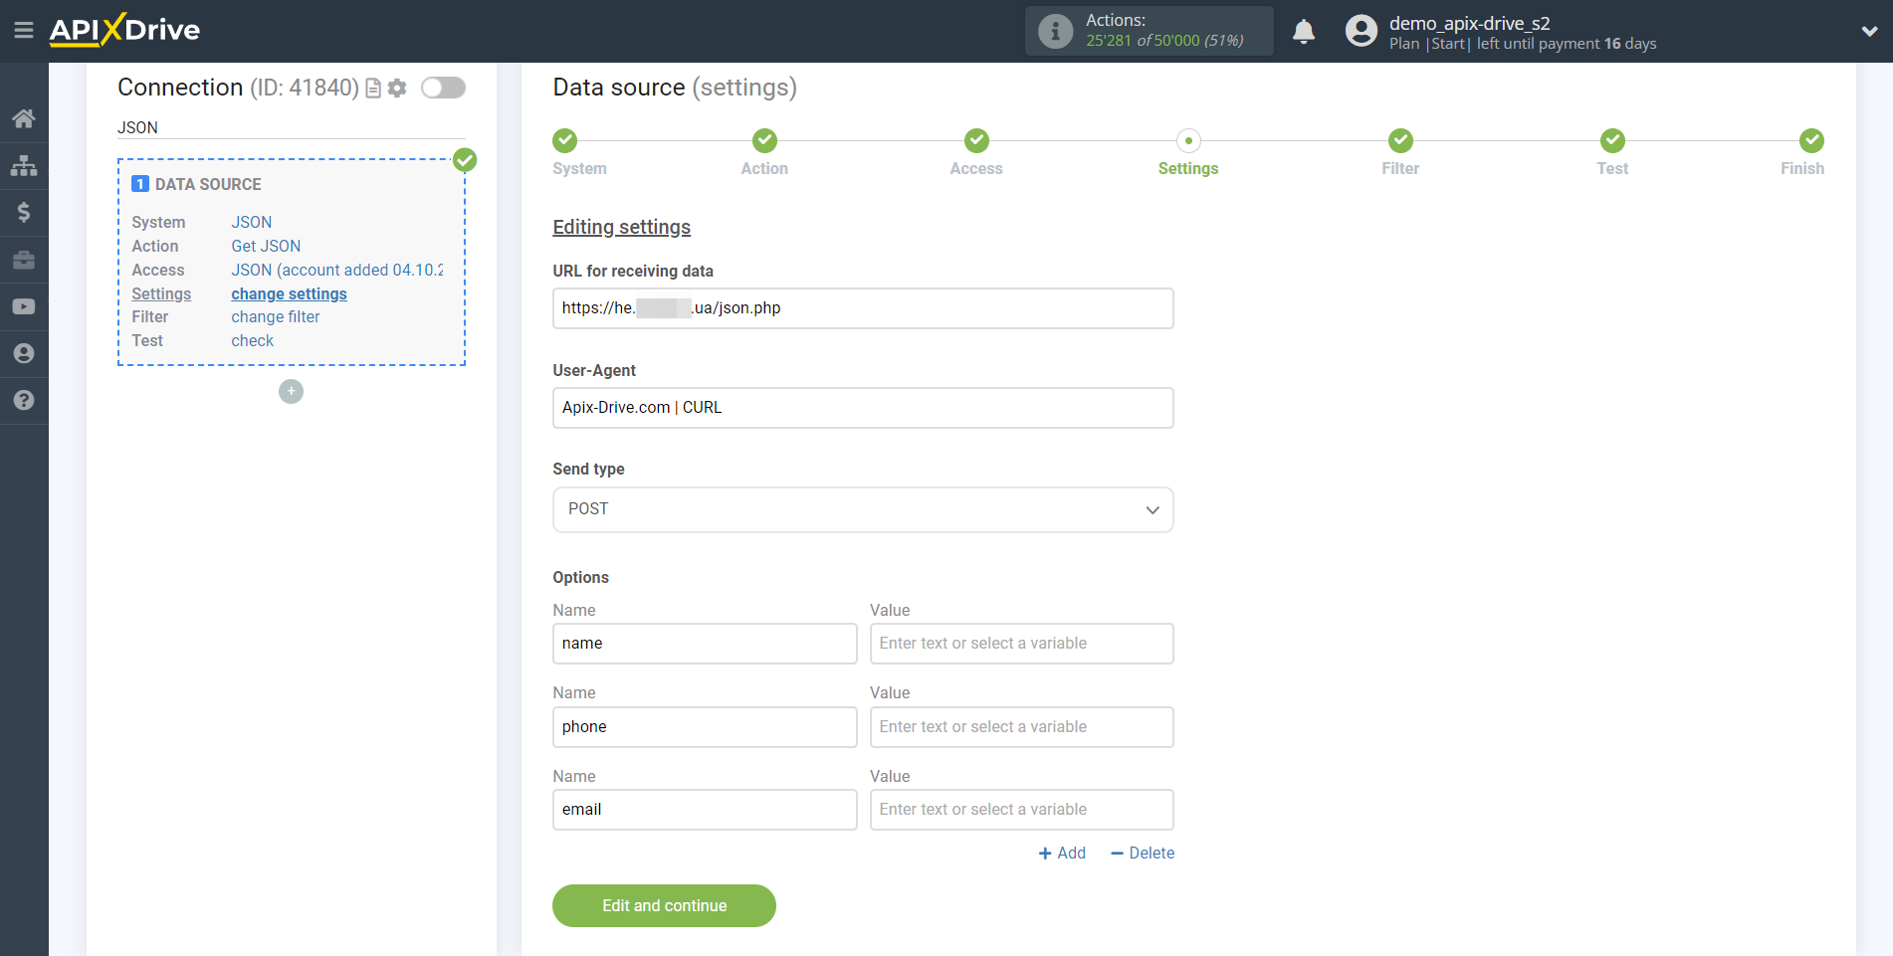
Task: Click Value field next to email
Action: tap(1022, 810)
